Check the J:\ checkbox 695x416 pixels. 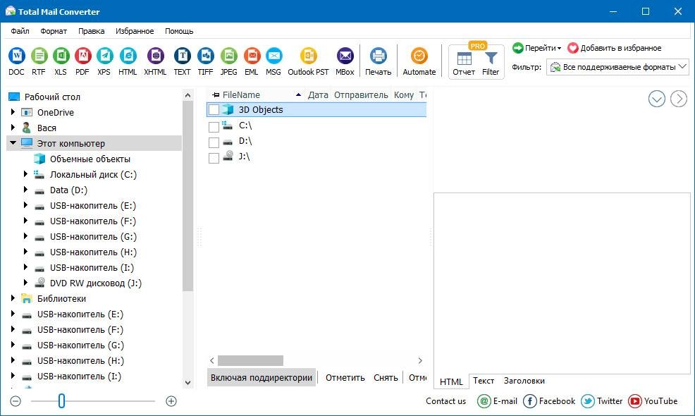click(x=214, y=158)
